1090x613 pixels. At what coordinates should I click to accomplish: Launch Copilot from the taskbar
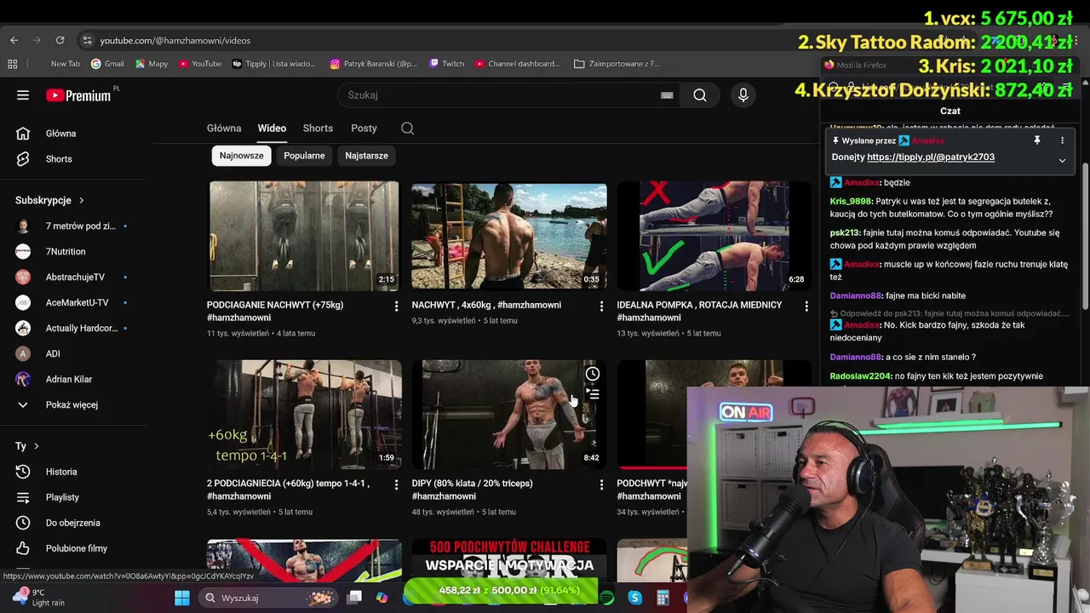tap(381, 598)
